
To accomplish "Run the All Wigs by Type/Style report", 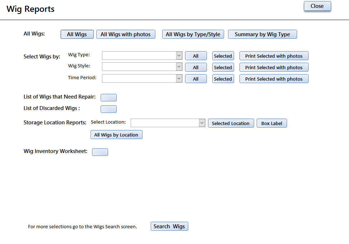I will [x=193, y=34].
